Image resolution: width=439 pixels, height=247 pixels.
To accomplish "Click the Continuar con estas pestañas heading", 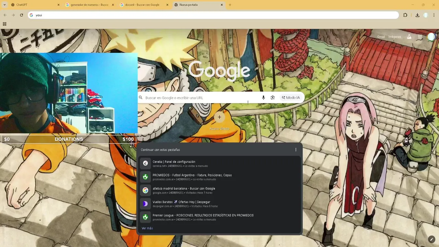I will pos(160,150).
